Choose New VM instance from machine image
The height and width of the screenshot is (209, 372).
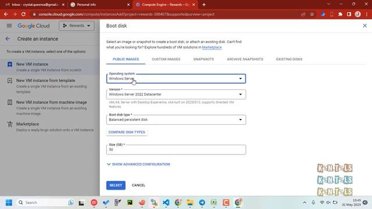point(50,107)
